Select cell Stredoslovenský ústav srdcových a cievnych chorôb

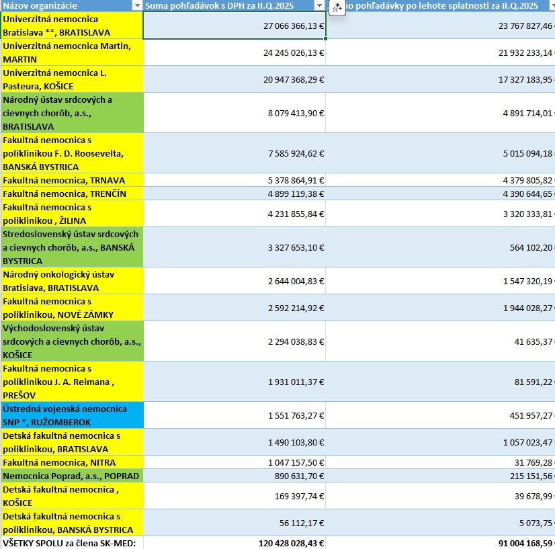(72, 247)
